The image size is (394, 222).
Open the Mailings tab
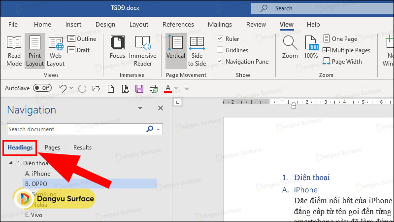pos(220,24)
